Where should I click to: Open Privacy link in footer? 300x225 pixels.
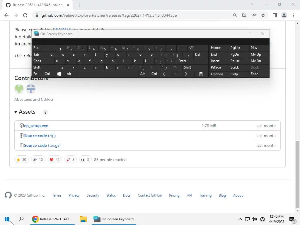click(74, 195)
